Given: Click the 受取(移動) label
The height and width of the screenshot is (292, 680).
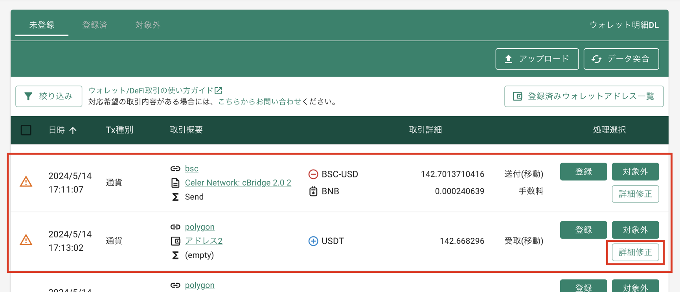Looking at the screenshot, I should 524,241.
